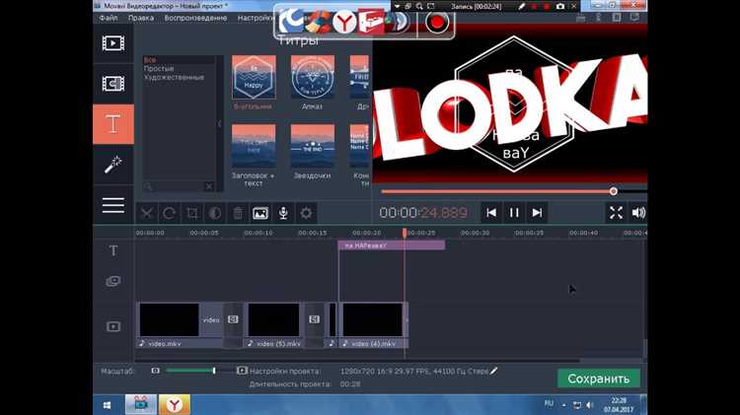740x415 pixels.
Task: Select the Заголовок + текст title thumbnail
Action: coord(254,146)
